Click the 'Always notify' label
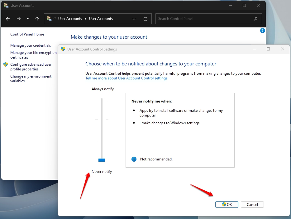Viewport: 291px width, 219px height. 103,89
